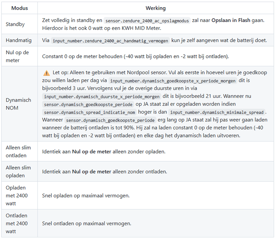The image size is (275, 239).
Task: Click the warning emoji icon in Dynamisch NOM
Action: click(x=46, y=73)
